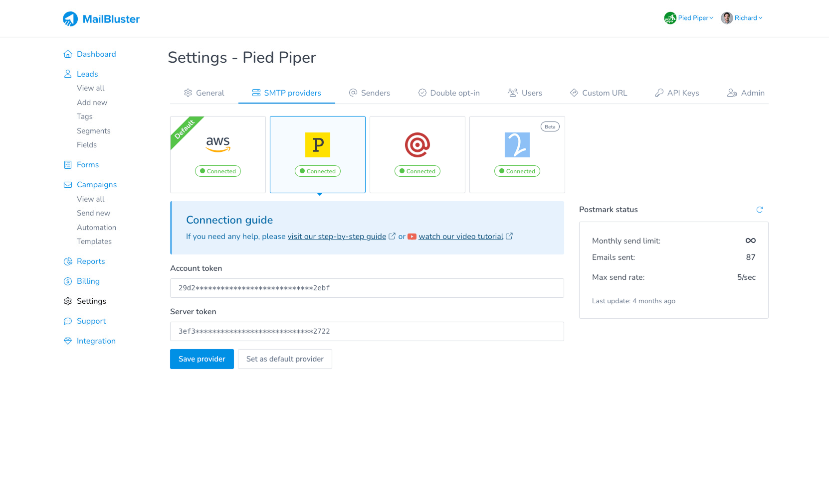This screenshot has height=483, width=829.
Task: Select the Postmark provider card
Action: tap(318, 154)
